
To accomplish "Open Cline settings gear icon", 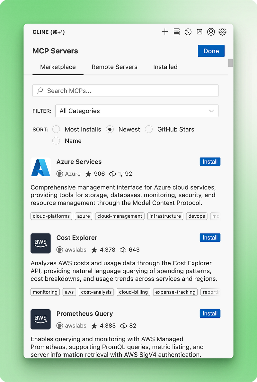I will pos(222,32).
